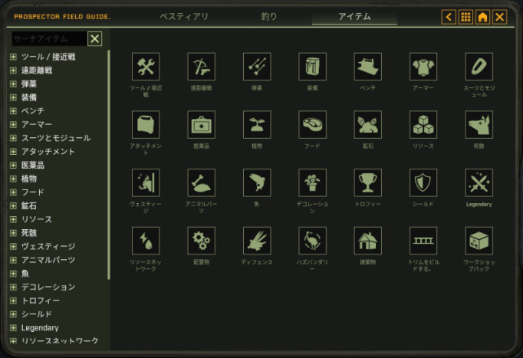Open the 医薬品 medkit category icon
The height and width of the screenshot is (358, 523).
pos(201,124)
